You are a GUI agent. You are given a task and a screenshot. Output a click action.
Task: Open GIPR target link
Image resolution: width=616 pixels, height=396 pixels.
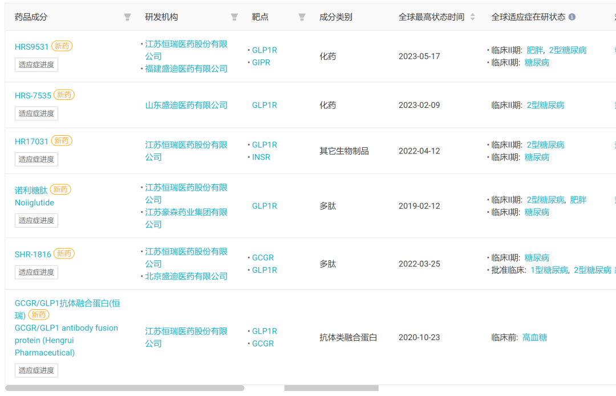click(261, 62)
